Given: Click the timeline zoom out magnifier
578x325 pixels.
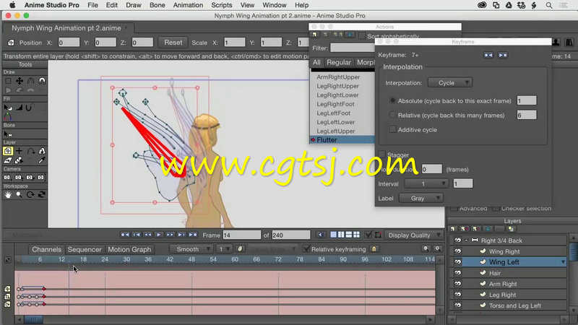Looking at the screenshot, I should click(x=426, y=249).
